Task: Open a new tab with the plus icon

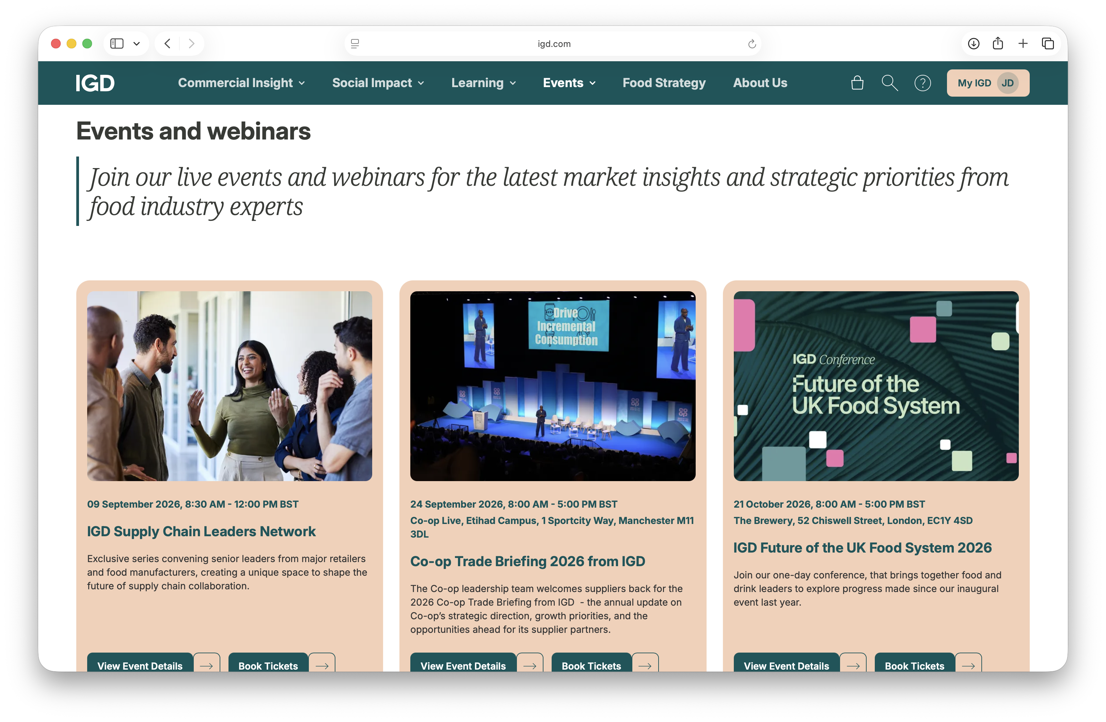Action: pos(1023,44)
